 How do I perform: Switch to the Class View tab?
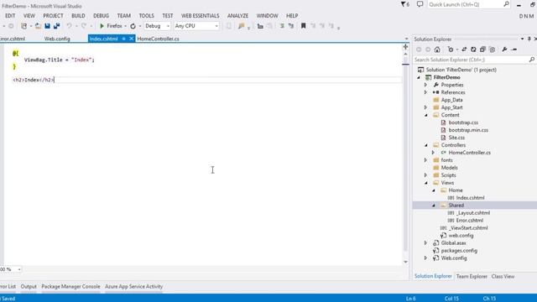(x=503, y=276)
